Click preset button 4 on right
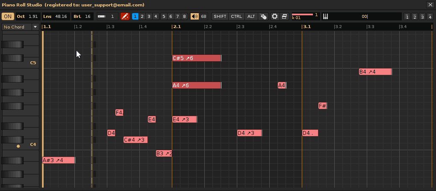This screenshot has height=191, width=436. [430, 17]
